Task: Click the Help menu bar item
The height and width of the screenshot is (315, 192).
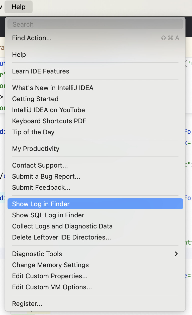Action: [19, 7]
